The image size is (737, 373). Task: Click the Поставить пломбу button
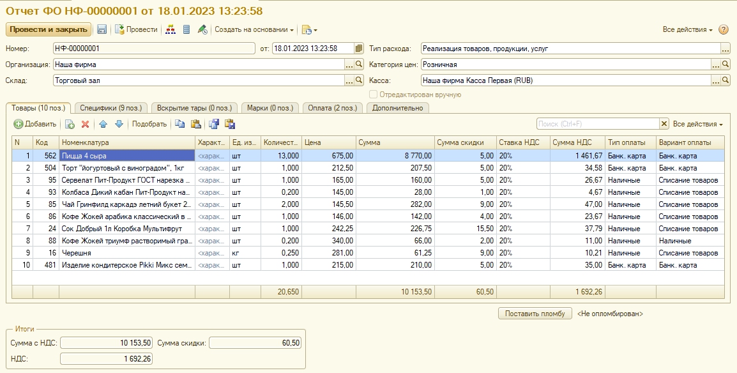(535, 314)
